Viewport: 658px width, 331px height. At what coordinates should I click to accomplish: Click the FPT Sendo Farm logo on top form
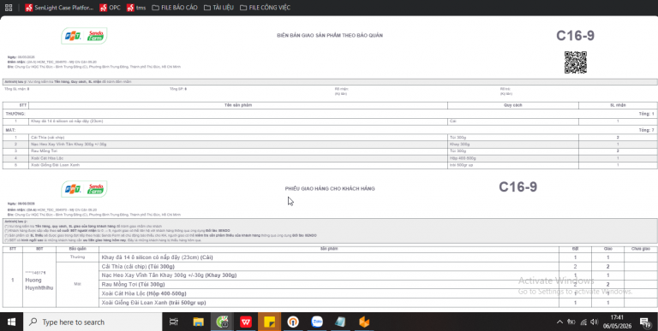84,36
